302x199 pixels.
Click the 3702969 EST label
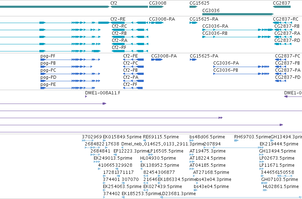pos(92,137)
